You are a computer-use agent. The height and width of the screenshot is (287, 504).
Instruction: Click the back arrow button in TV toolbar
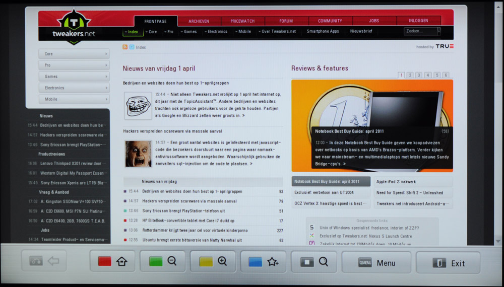[x=44, y=261]
